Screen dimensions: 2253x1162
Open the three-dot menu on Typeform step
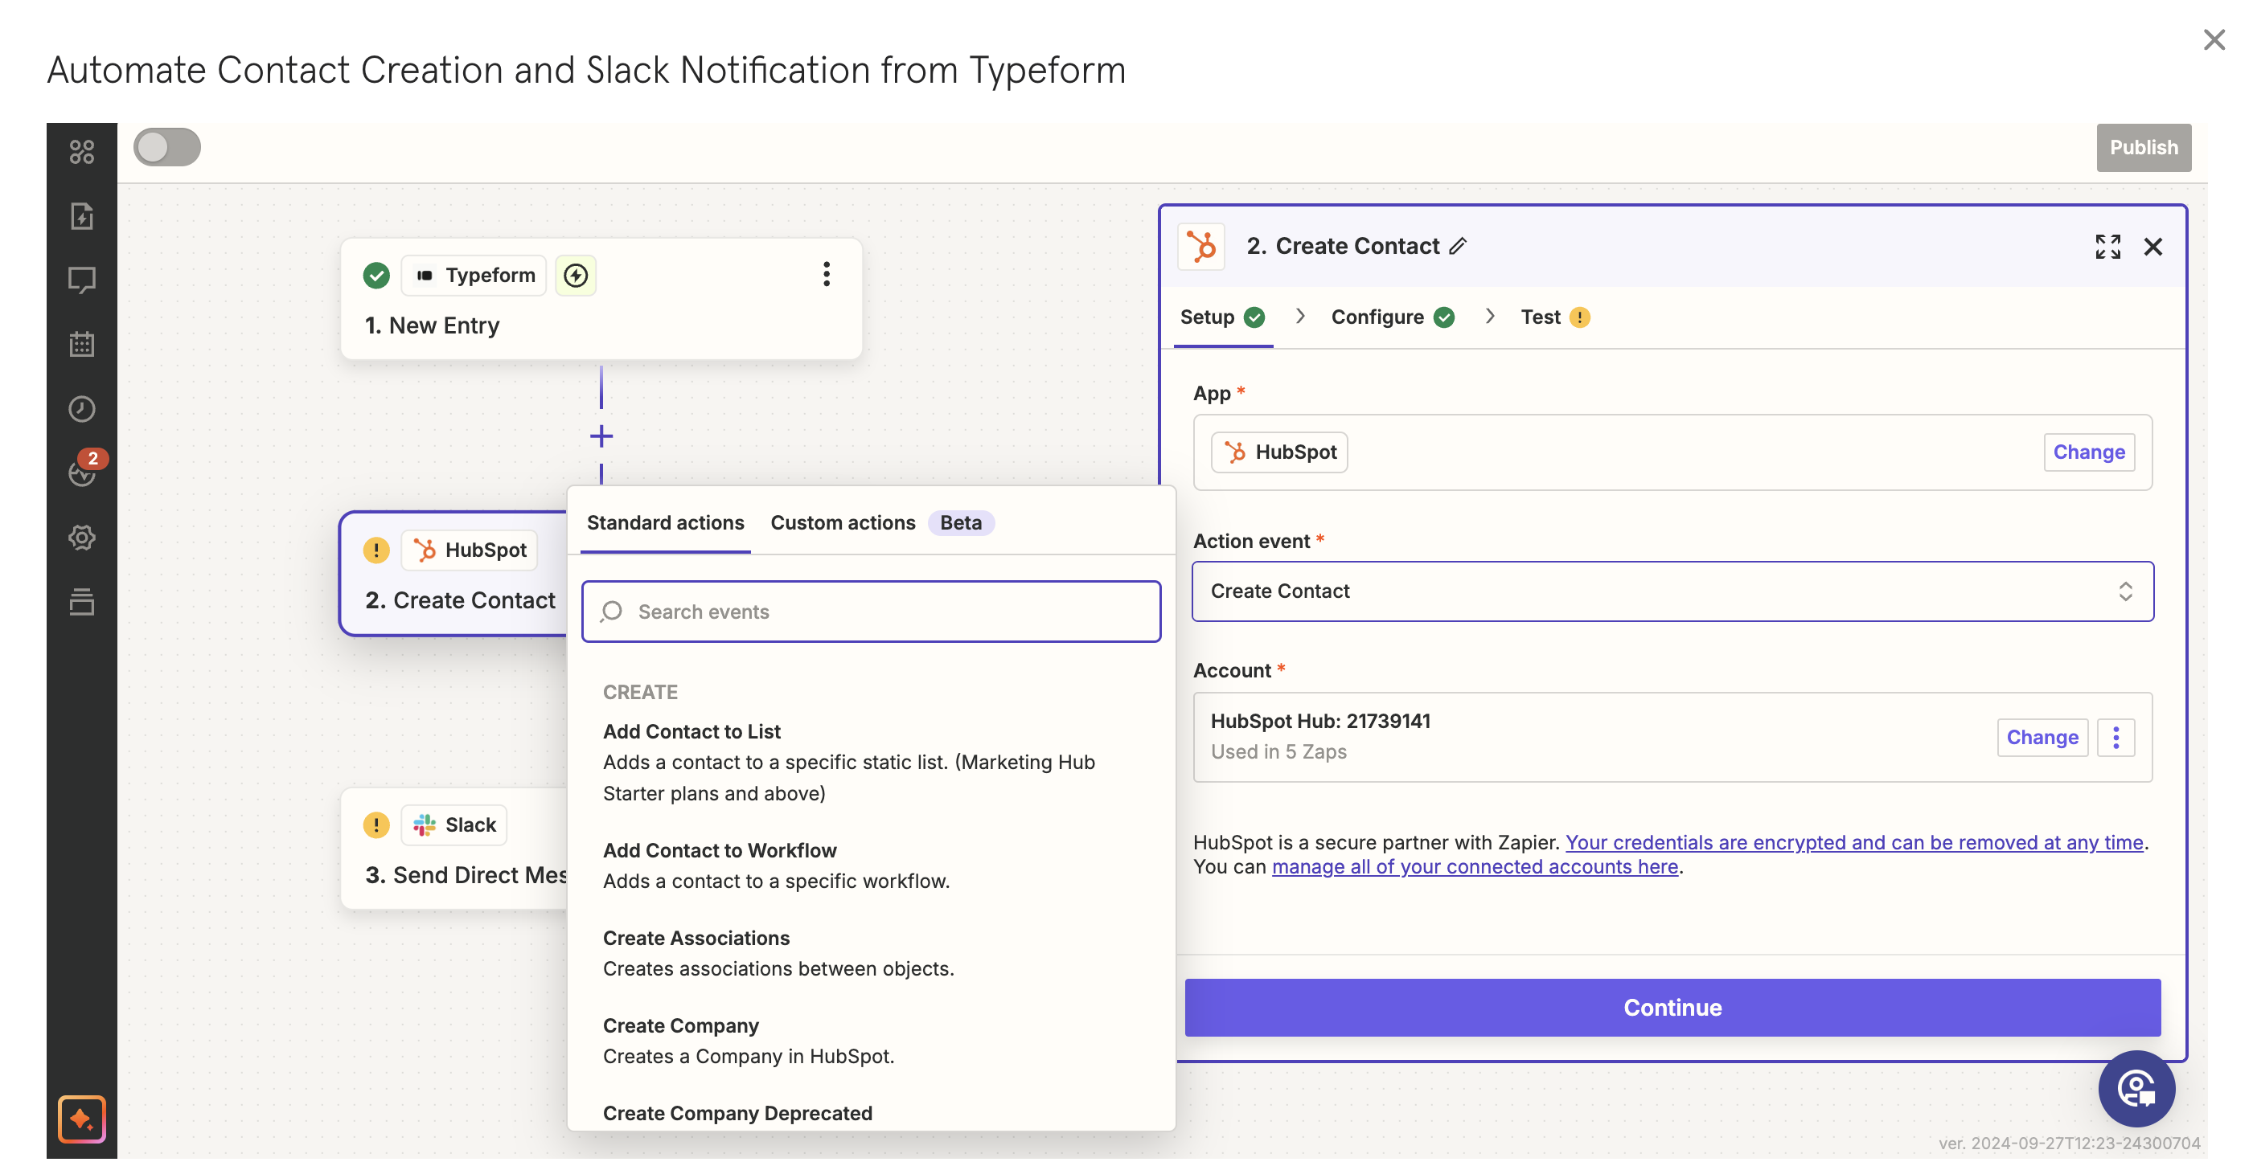(x=827, y=275)
